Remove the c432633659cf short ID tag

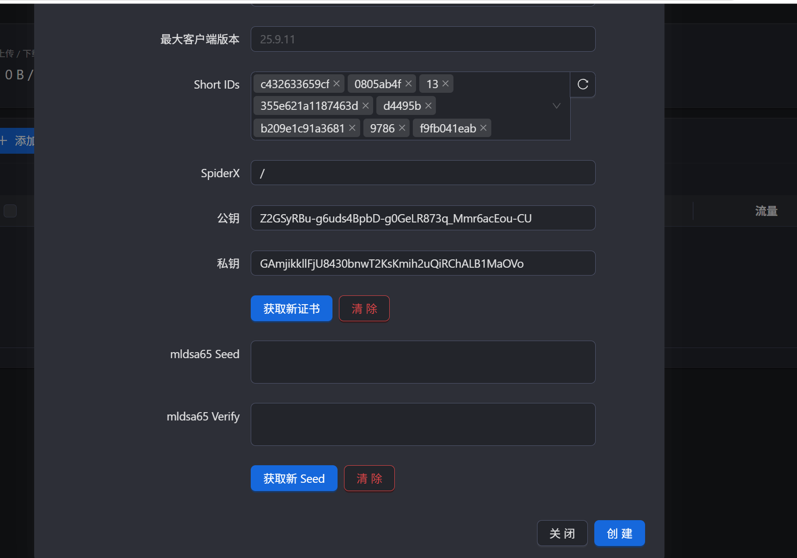point(337,84)
